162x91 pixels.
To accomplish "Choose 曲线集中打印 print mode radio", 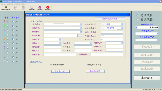I will (51, 65).
